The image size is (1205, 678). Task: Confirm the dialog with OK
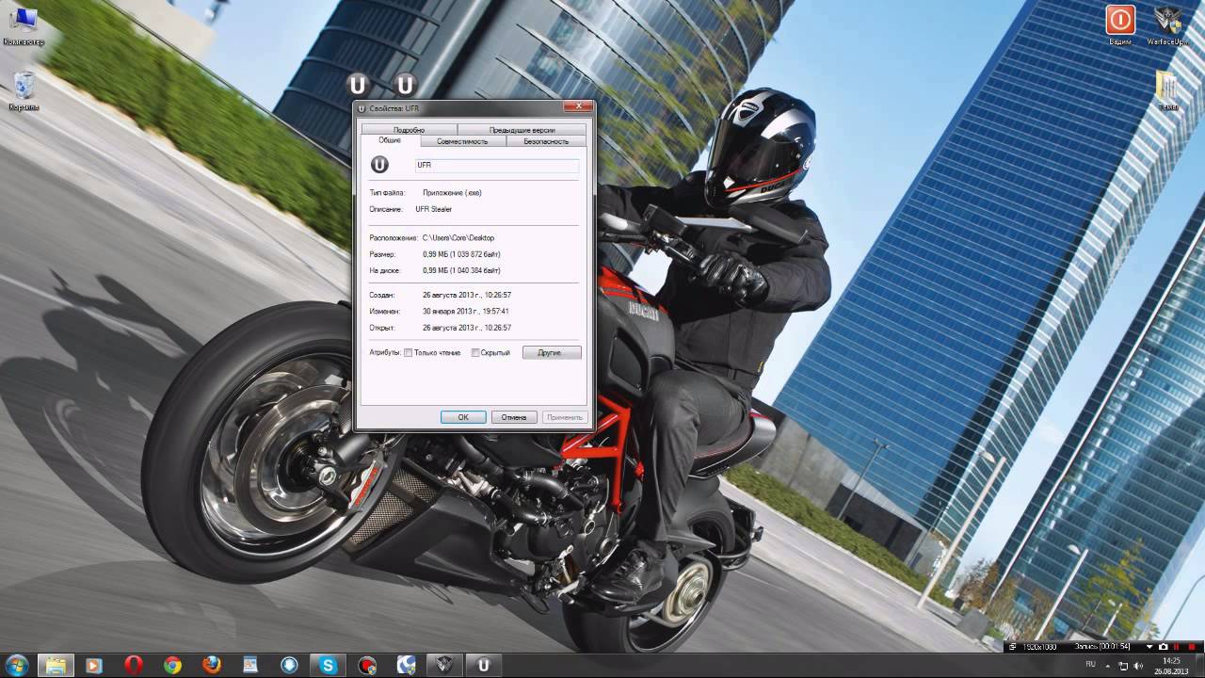pyautogui.click(x=463, y=417)
